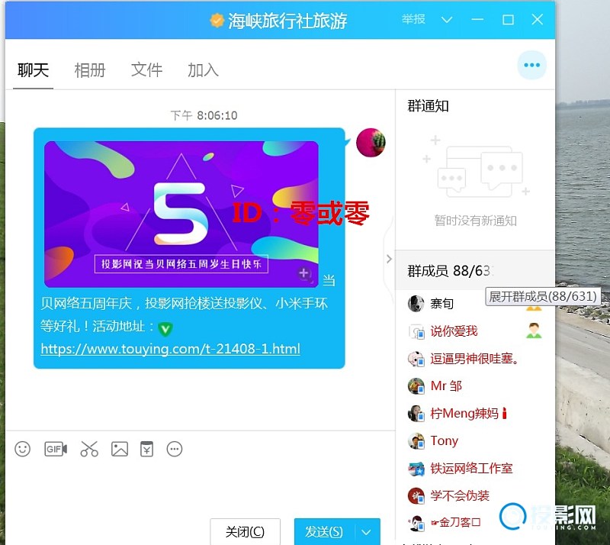Click message text 贝网络五周年庆

click(86, 304)
